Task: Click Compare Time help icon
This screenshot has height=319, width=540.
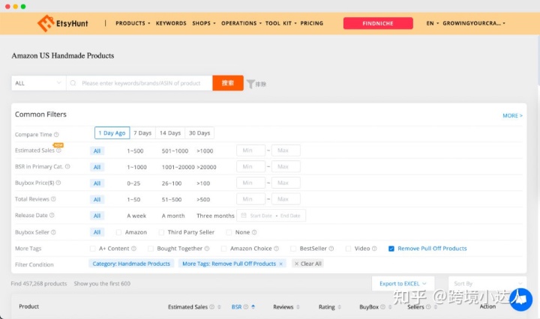Action: click(56, 134)
